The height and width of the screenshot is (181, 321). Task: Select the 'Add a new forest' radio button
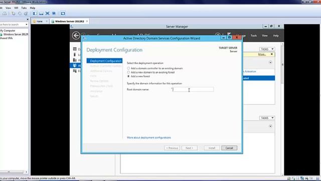coord(128,76)
